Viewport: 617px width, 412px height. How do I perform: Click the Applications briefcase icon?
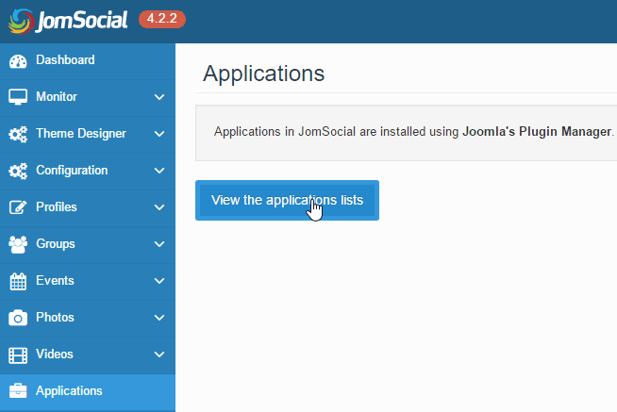18,391
